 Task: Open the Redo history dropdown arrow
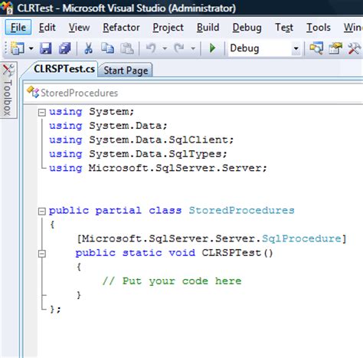click(193, 48)
